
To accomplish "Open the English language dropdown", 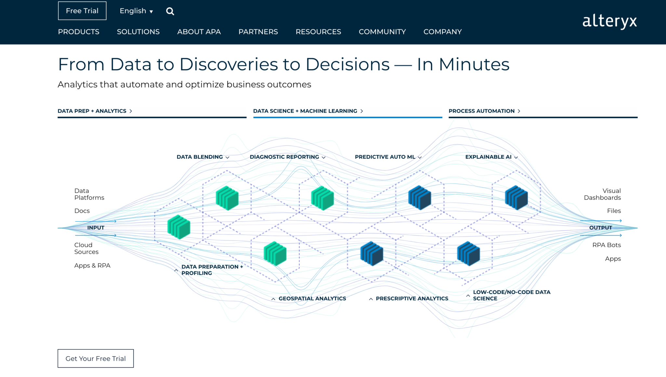I will (x=136, y=11).
